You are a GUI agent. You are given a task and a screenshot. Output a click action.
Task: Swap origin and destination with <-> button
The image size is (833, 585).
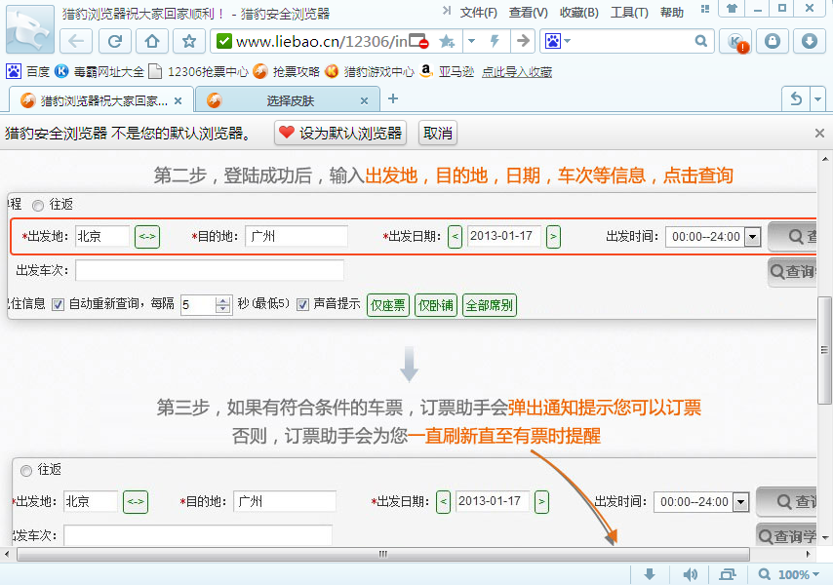click(147, 236)
